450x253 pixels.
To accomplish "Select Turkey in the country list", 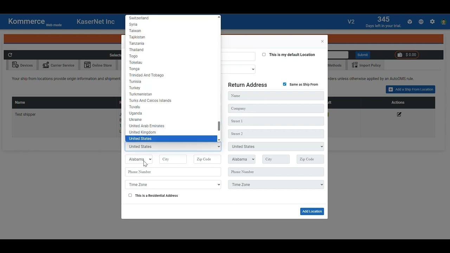I will click(171, 87).
